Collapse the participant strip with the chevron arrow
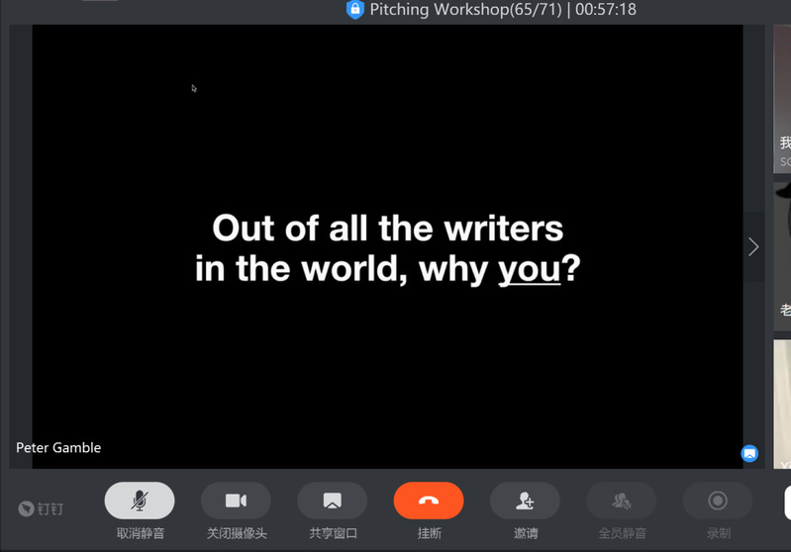 tap(753, 246)
